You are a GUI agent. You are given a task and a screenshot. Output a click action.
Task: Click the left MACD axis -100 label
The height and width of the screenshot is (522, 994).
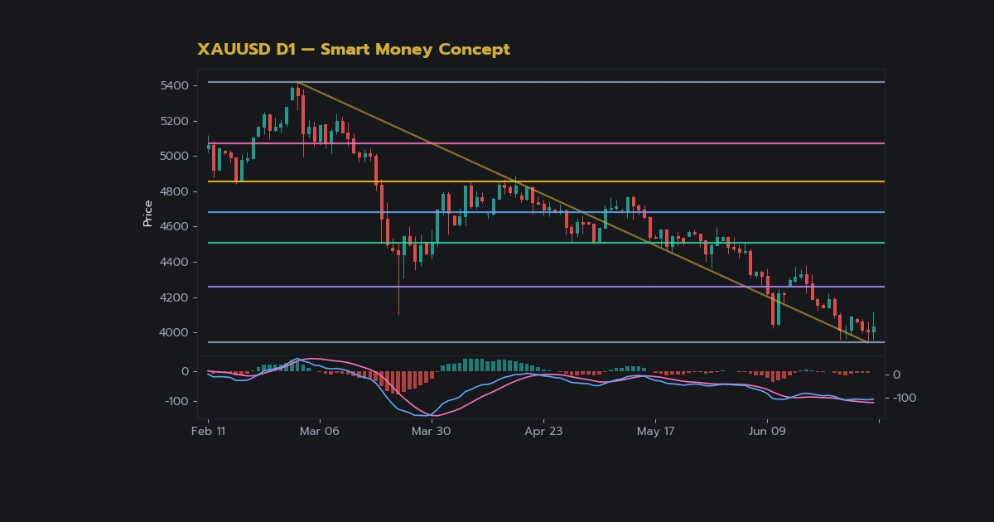point(177,402)
